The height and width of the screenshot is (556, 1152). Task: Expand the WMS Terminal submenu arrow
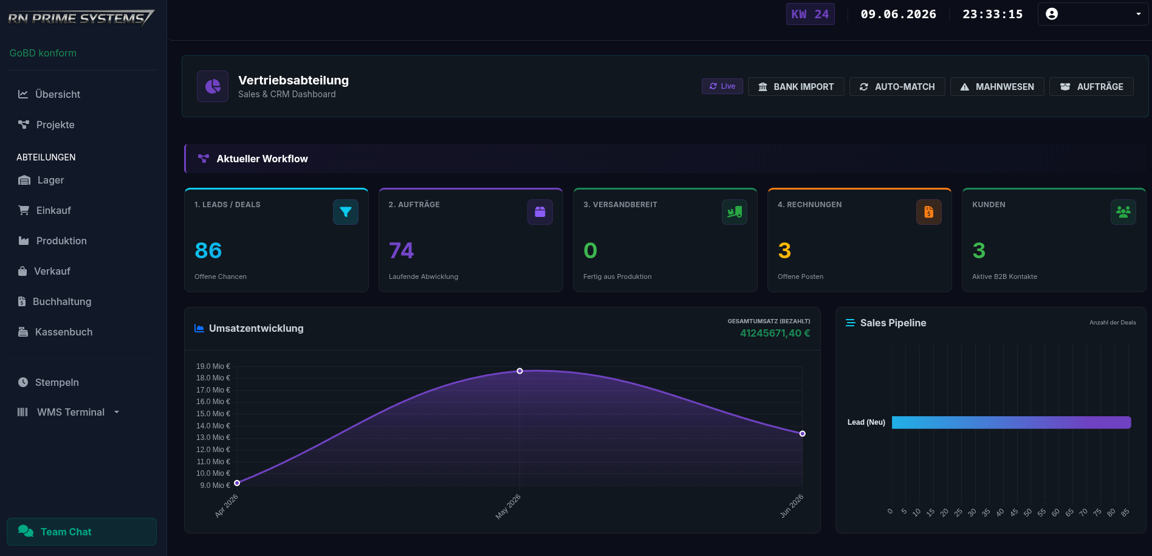click(x=117, y=412)
